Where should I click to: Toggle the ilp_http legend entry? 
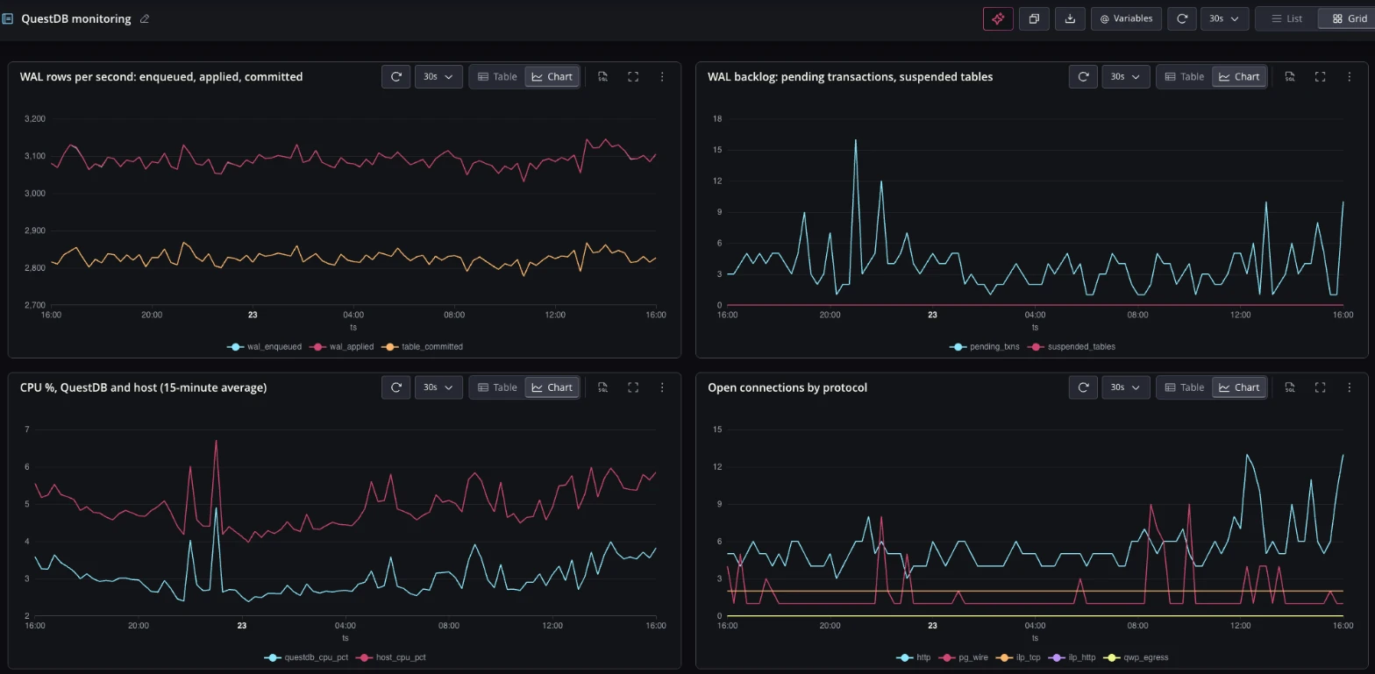[x=1073, y=656]
